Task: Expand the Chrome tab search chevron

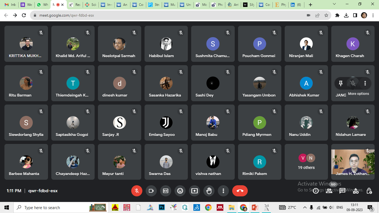Action: point(334,4)
